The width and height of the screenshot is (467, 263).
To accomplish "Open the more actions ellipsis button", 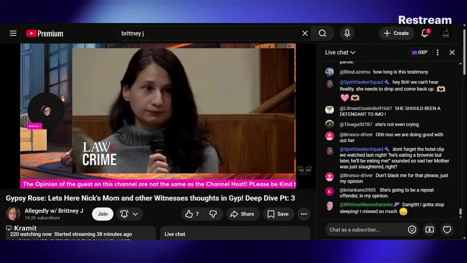I will pyautogui.click(x=304, y=214).
